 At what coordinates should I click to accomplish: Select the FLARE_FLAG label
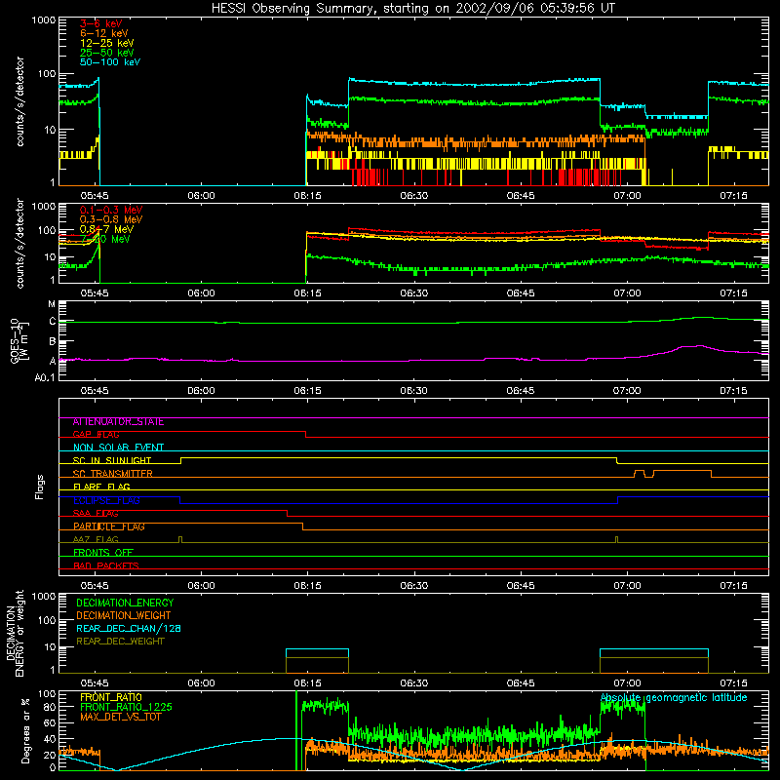101,487
